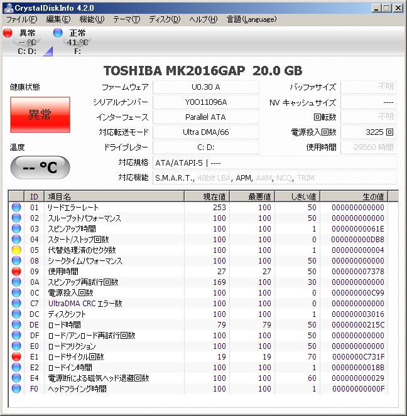Image resolution: width=407 pixels, height=416 pixels.
Task: Select the リードエラーレート attribute name
Action: (73, 207)
